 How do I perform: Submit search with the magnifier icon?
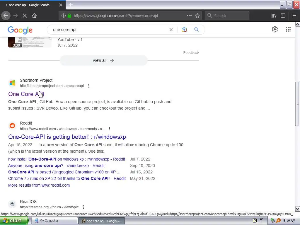[x=197, y=30]
